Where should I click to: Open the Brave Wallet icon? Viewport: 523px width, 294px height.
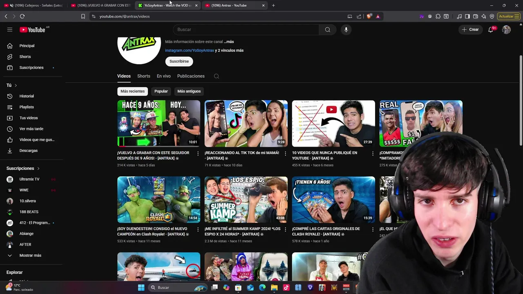(476, 16)
